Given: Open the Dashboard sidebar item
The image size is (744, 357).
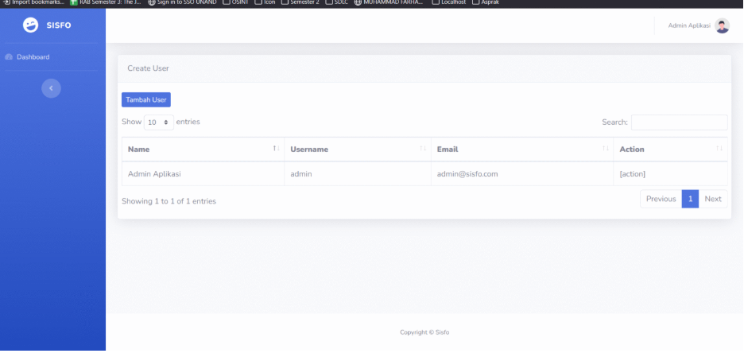Looking at the screenshot, I should (x=33, y=57).
